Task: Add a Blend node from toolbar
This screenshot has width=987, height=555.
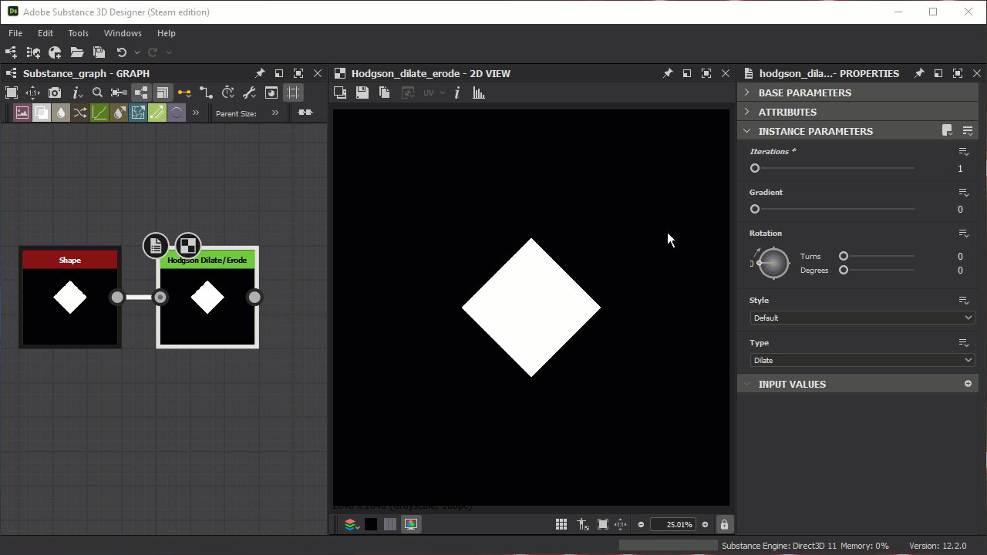Action: pyautogui.click(x=42, y=113)
